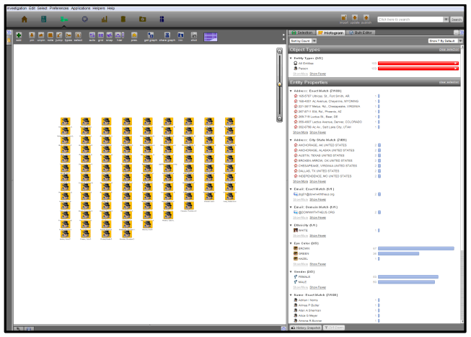Click the BROWN eye color histogram bar
471x337 pixels.
(416, 249)
